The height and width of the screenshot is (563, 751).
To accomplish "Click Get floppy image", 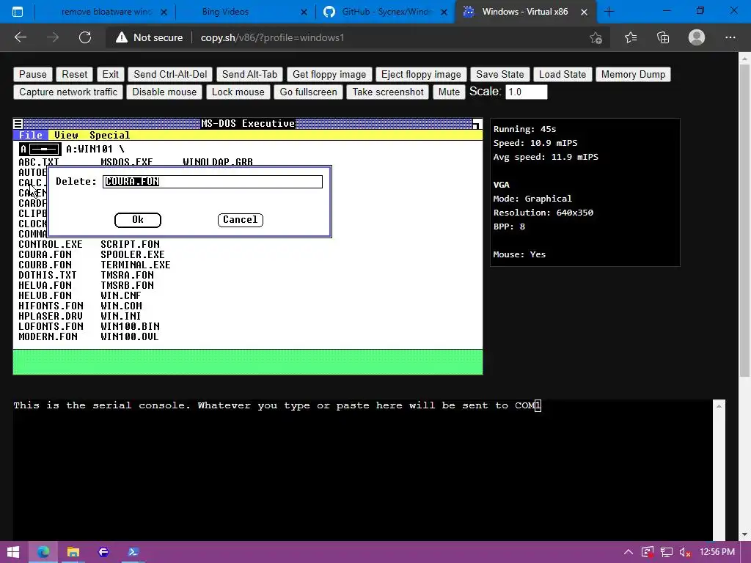I will point(329,74).
